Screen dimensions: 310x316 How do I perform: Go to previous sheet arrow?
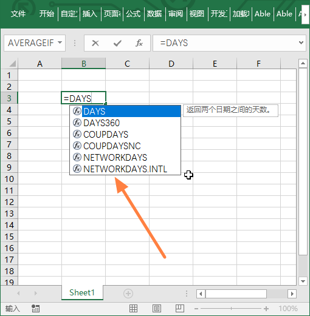18,293
